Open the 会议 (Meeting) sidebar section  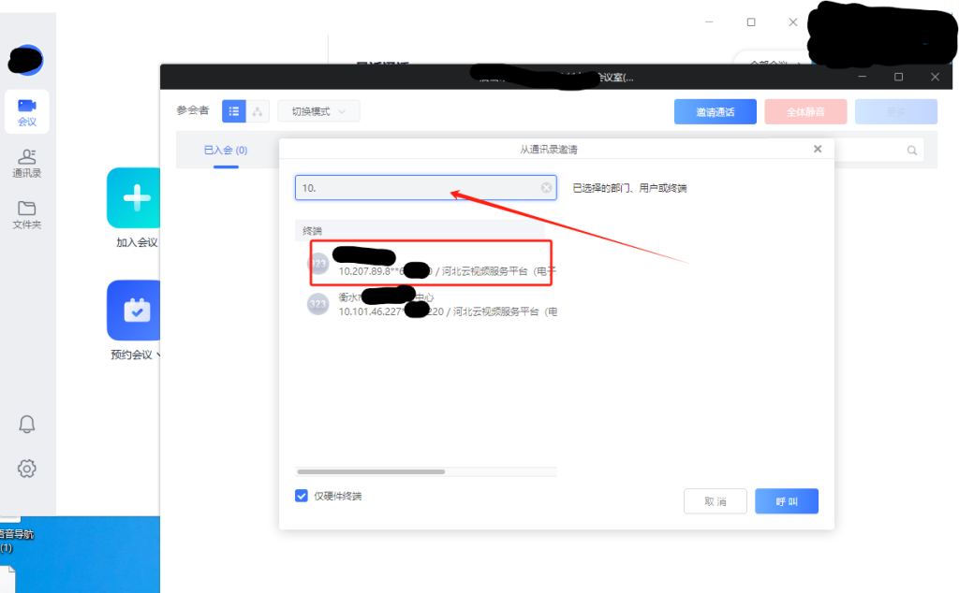(x=26, y=111)
